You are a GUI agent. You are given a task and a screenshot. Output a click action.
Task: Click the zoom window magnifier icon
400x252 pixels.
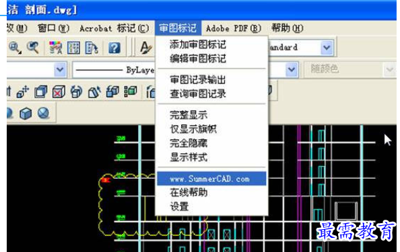point(15,48)
